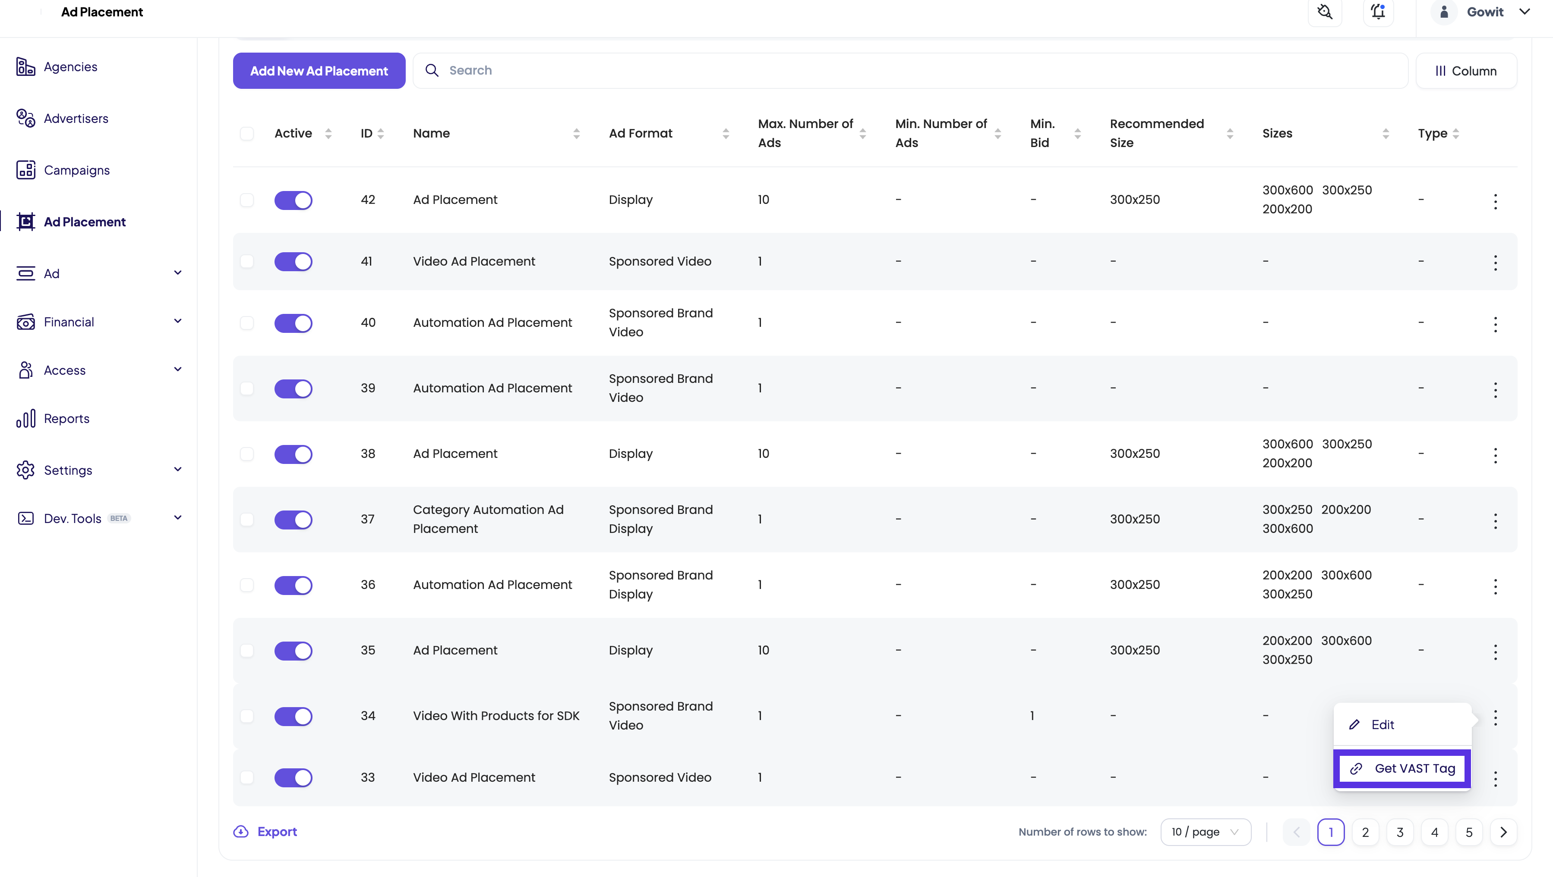This screenshot has width=1553, height=877.
Task: Click Add New Ad Placement button
Action: click(319, 71)
